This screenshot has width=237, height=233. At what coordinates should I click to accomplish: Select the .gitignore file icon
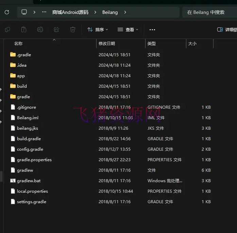(x=13, y=107)
